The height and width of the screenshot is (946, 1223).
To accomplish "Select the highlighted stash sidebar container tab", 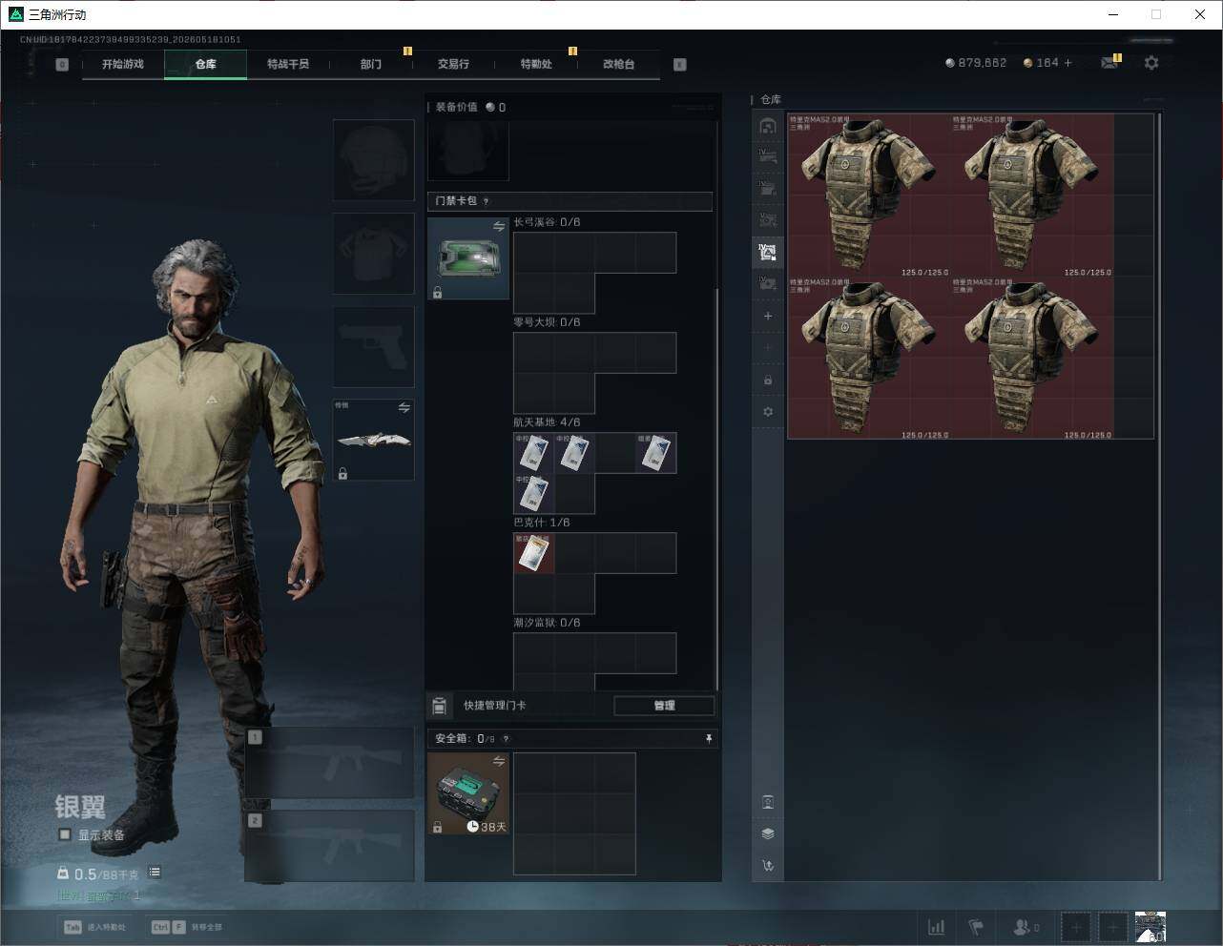I will pyautogui.click(x=768, y=253).
